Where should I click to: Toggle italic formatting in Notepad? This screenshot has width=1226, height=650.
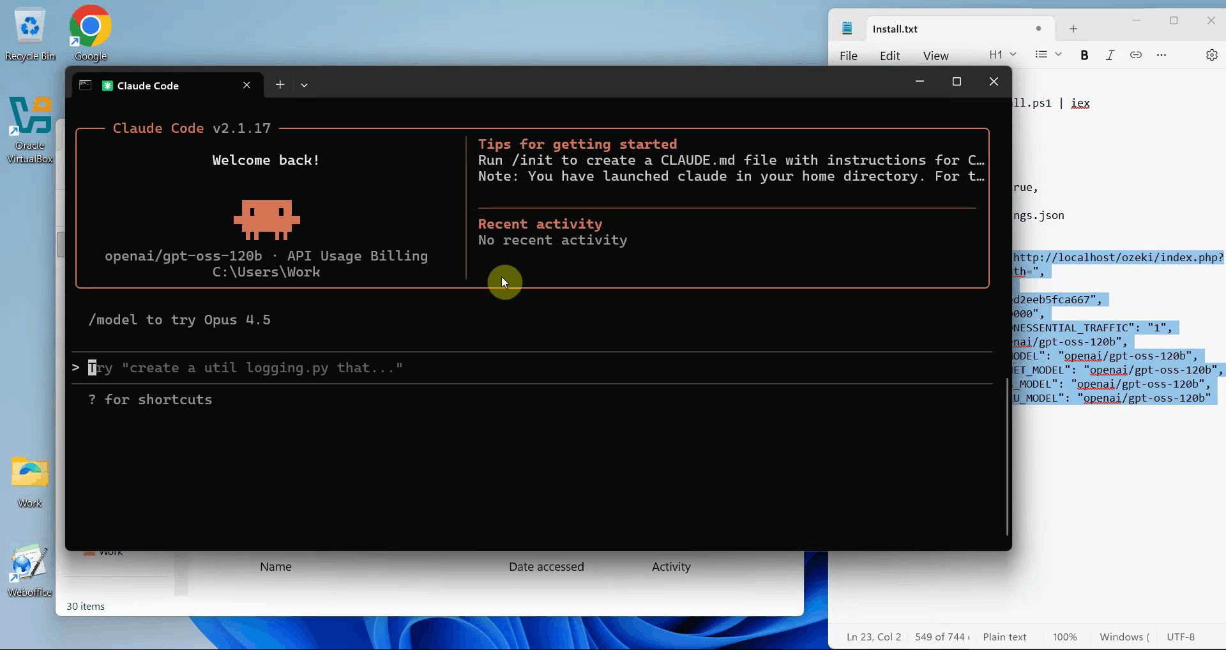coord(1110,55)
